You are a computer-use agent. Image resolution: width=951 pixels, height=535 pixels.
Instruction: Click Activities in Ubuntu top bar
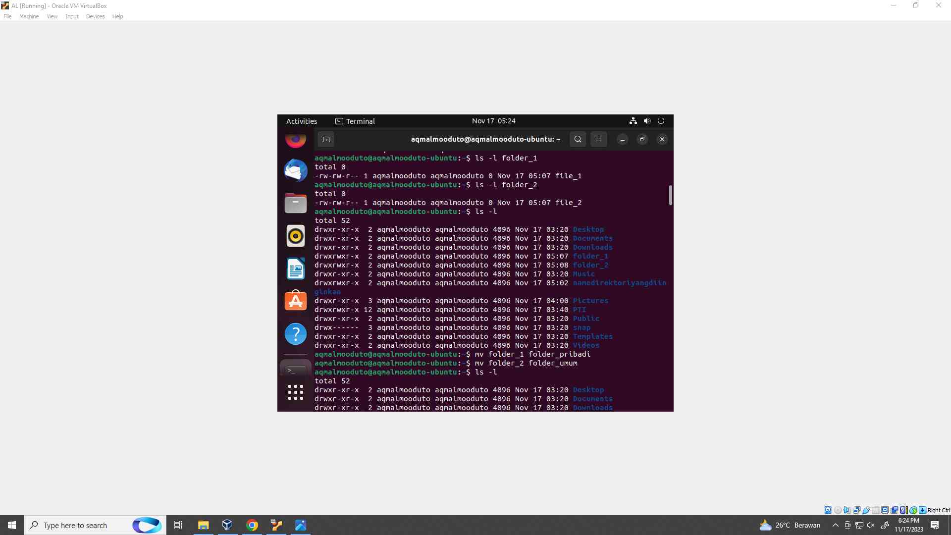(302, 121)
